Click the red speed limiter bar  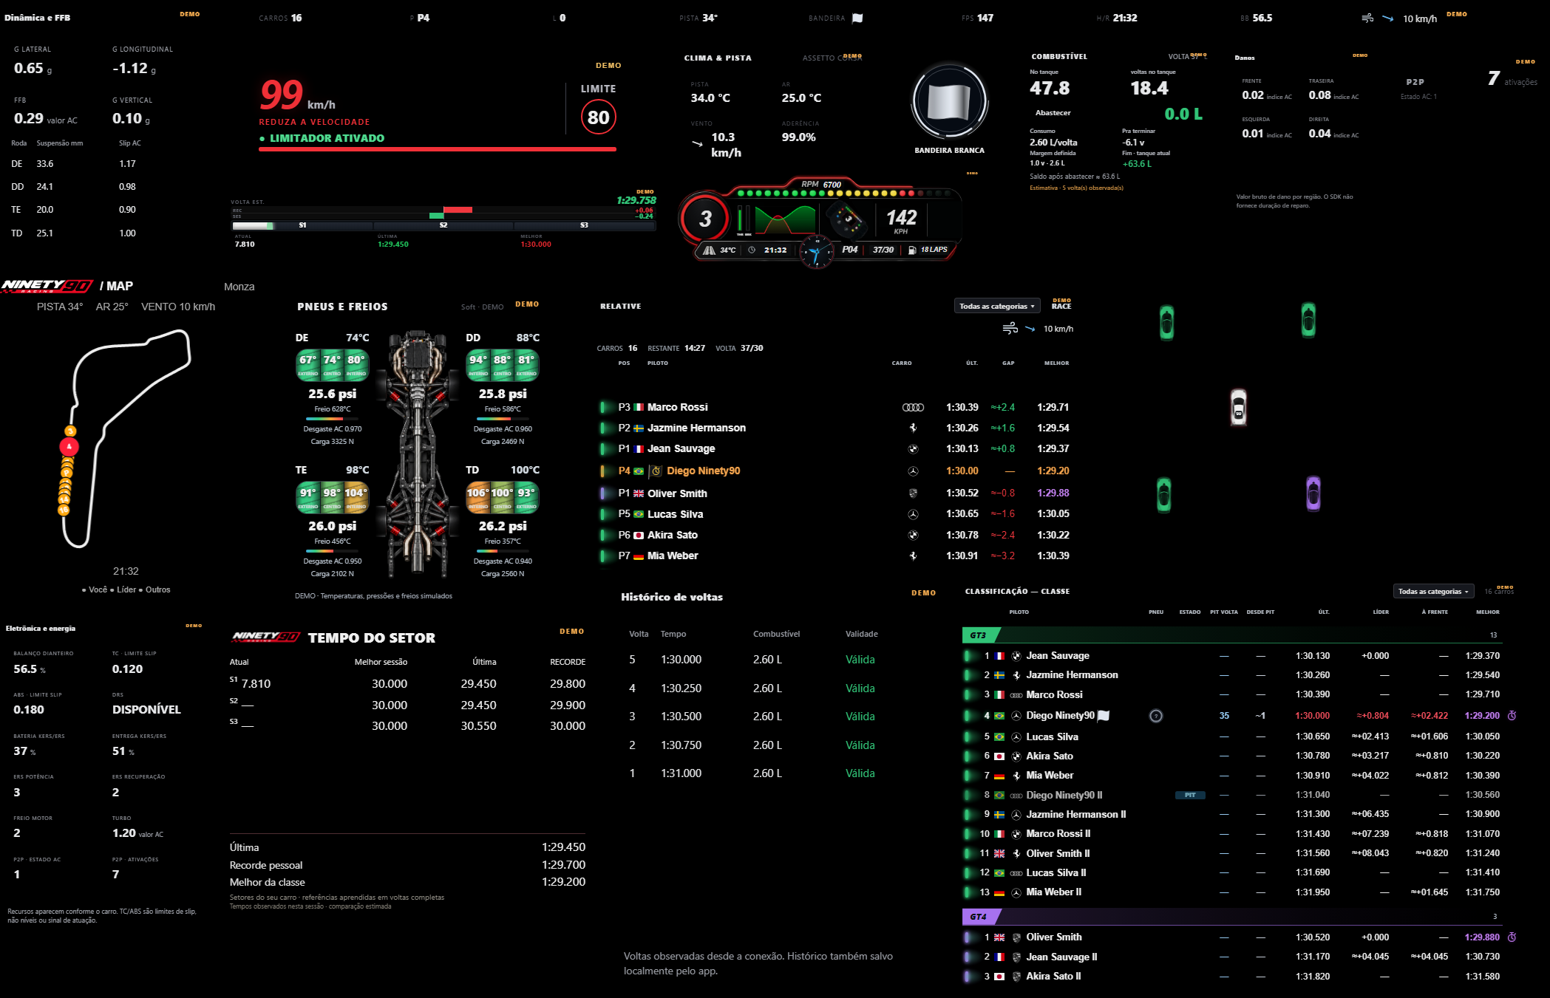pyautogui.click(x=438, y=149)
